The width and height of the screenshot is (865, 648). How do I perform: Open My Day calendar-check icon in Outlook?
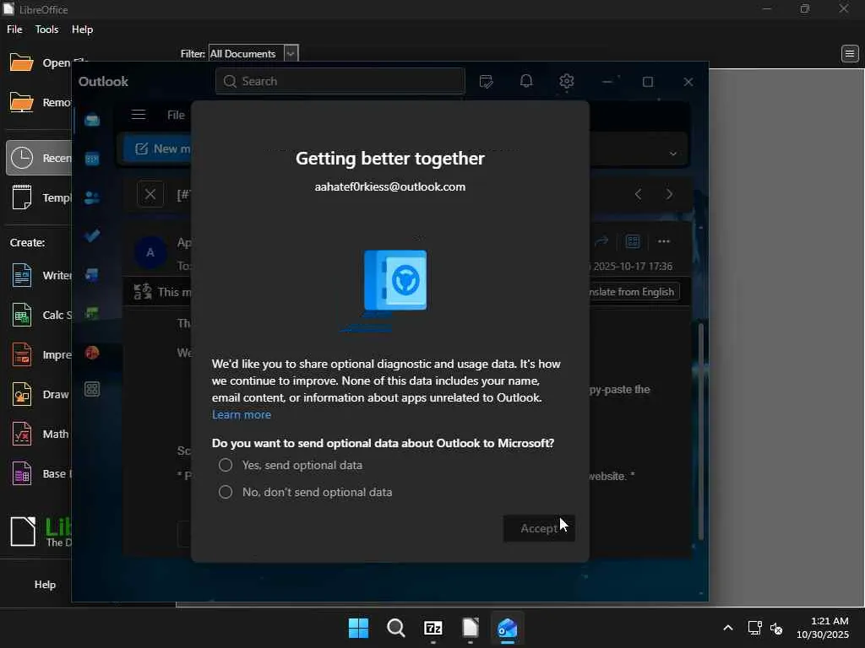click(486, 82)
